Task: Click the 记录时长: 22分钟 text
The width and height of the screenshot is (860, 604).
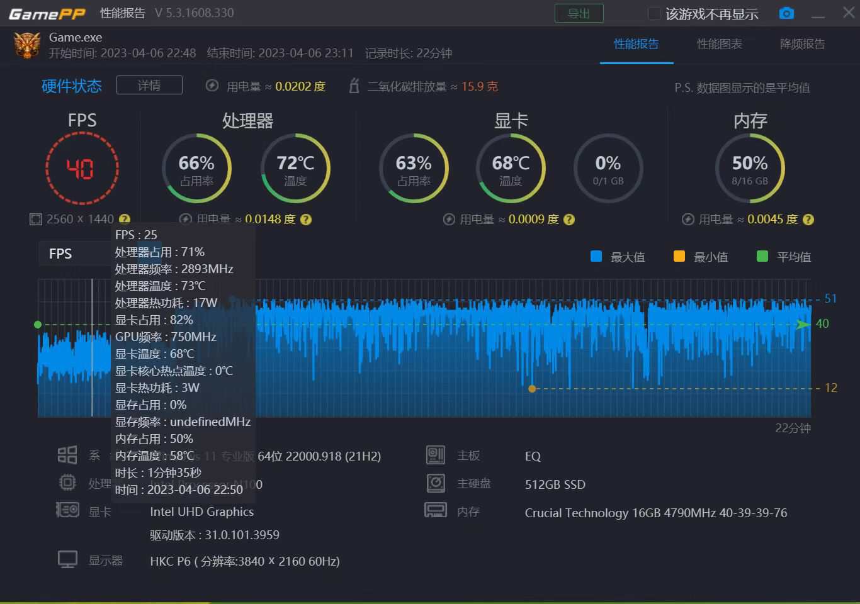Action: coord(409,53)
